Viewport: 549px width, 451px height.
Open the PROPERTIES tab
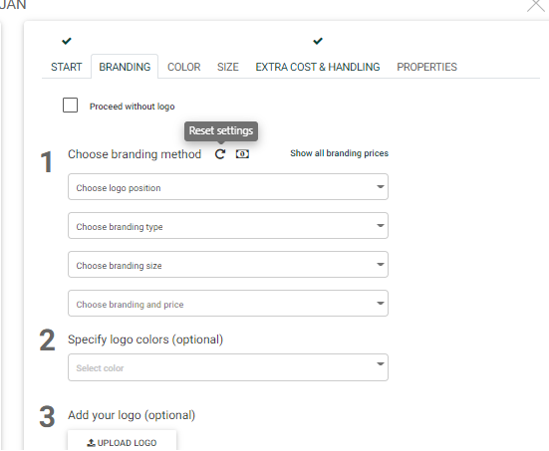(x=426, y=67)
